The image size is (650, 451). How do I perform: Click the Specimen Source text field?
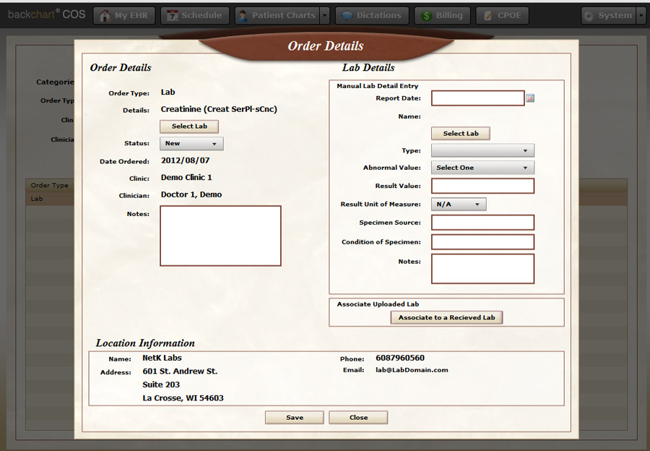[482, 223]
